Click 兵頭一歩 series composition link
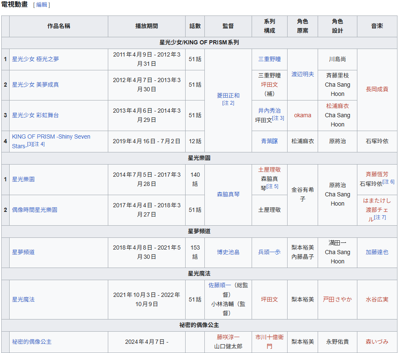This screenshot has width=400, height=353. click(270, 252)
